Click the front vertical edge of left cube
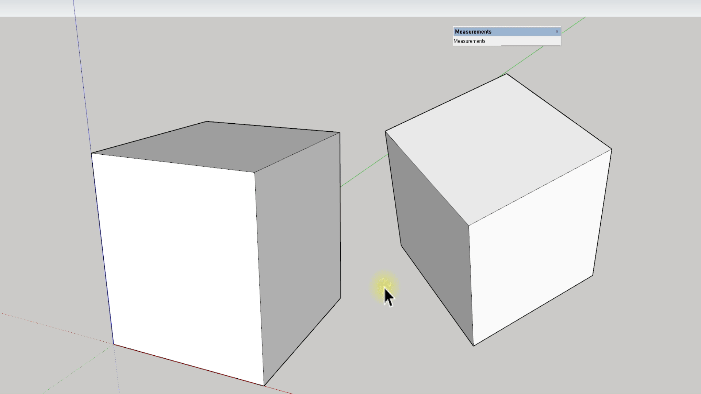This screenshot has width=701, height=394. pyautogui.click(x=259, y=277)
